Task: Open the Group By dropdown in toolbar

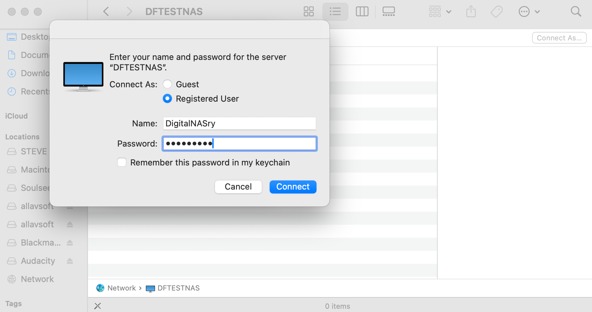Action: pyautogui.click(x=440, y=12)
